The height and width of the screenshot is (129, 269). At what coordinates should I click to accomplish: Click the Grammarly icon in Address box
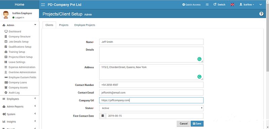199,77
